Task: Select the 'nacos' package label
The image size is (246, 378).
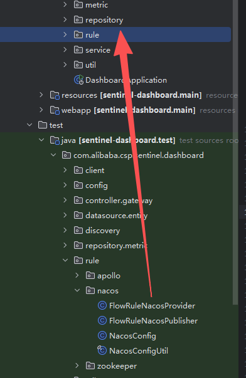Action: [x=108, y=291]
